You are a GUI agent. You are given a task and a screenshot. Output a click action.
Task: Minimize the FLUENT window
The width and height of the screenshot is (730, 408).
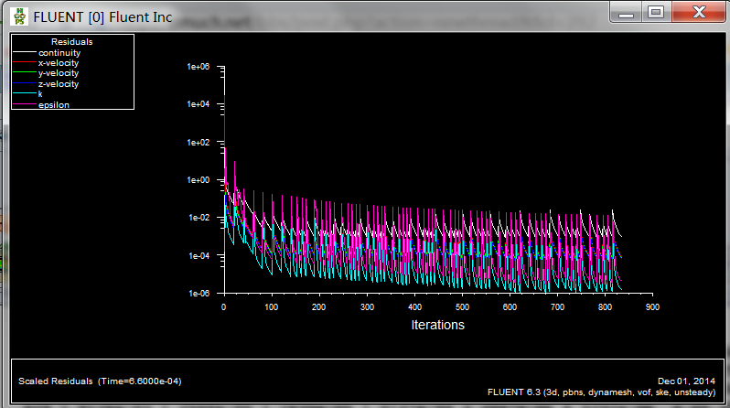pyautogui.click(x=625, y=12)
